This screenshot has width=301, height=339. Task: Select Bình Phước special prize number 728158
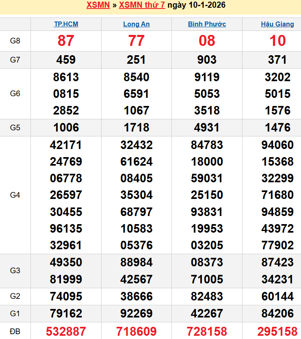coord(207,331)
